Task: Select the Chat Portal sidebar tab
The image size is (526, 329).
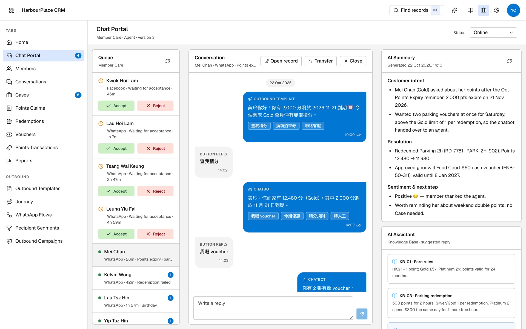Action: coord(44,55)
